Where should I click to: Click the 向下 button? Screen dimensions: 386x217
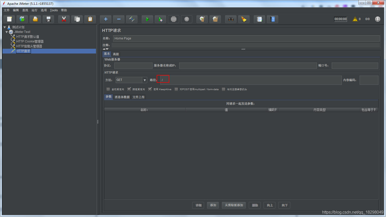(284, 205)
